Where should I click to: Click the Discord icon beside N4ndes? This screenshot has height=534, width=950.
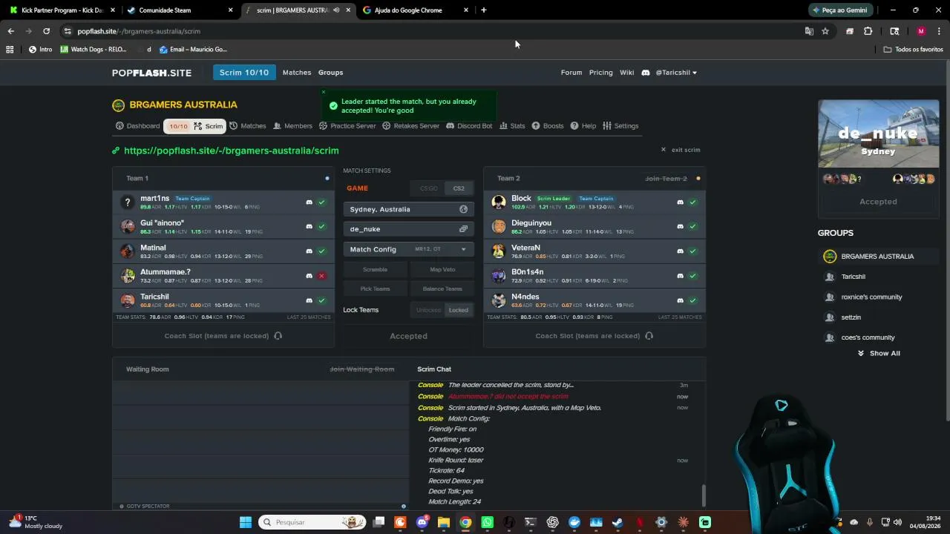tap(680, 300)
